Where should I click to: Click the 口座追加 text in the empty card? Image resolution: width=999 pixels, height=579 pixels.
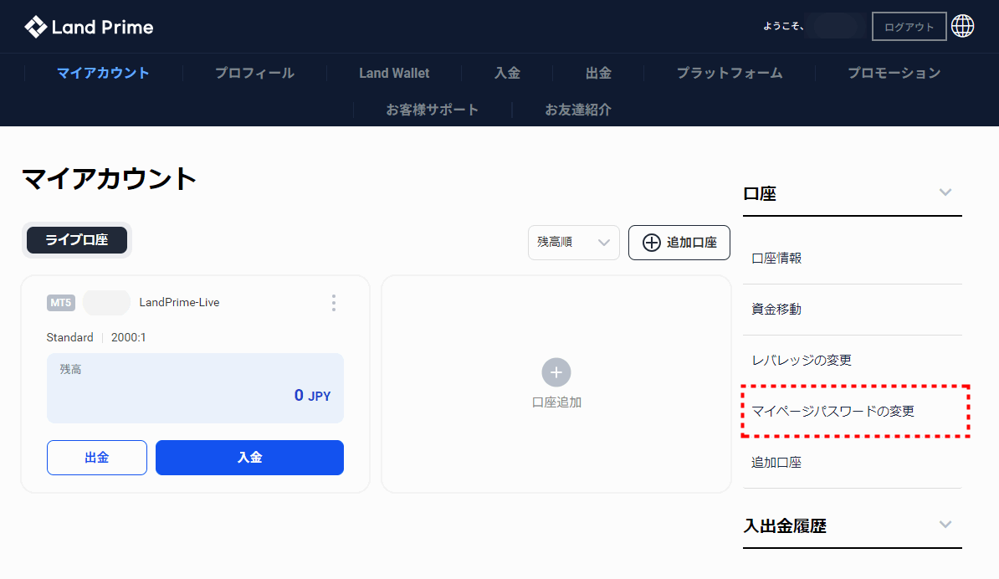[x=556, y=402]
